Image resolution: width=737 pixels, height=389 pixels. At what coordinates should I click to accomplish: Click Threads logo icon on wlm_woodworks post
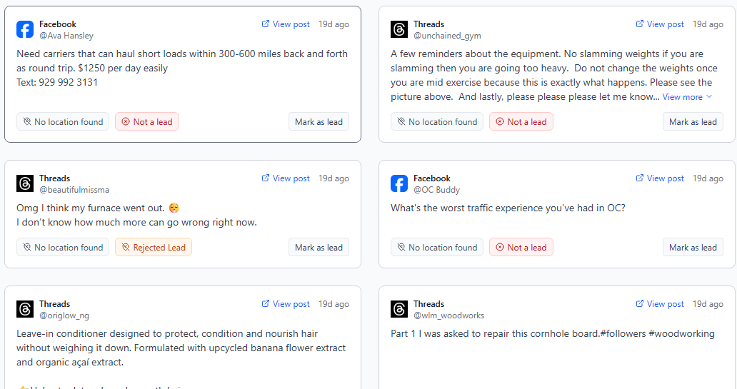click(399, 309)
